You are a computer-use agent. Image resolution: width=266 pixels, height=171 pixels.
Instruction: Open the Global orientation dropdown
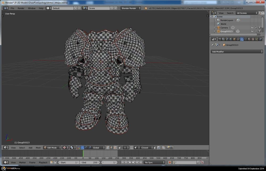click(x=98, y=148)
